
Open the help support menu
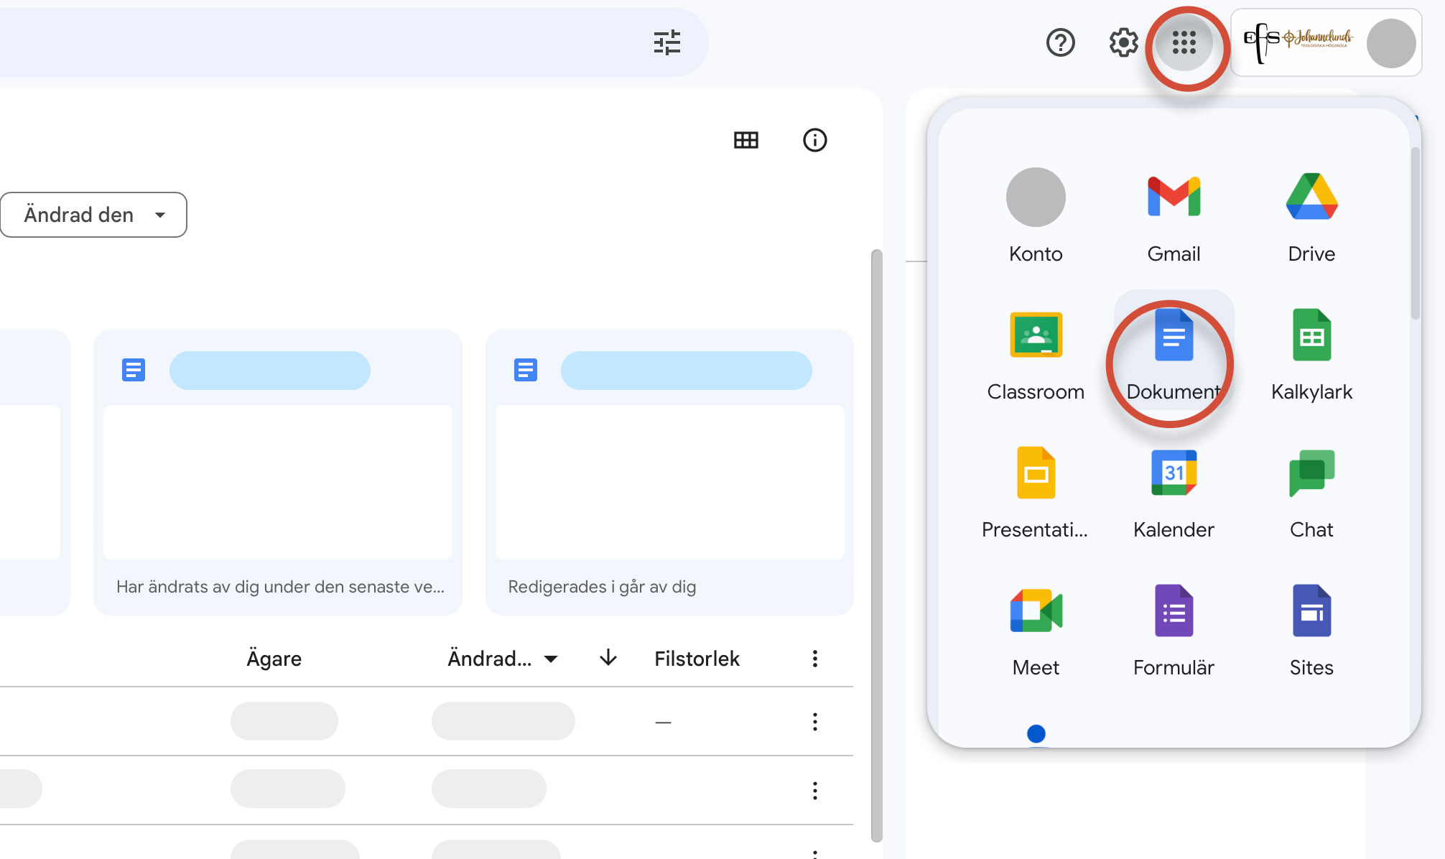tap(1060, 42)
